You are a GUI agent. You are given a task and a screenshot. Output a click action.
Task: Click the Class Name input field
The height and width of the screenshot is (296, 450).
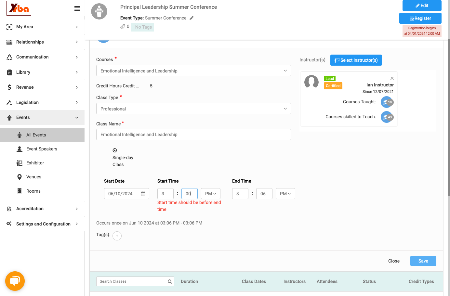point(194,135)
